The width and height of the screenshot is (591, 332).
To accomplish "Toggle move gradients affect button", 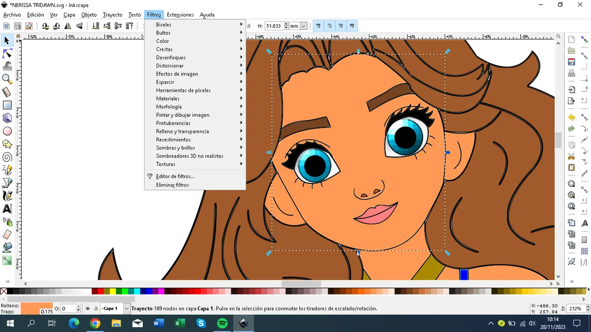I will click(x=340, y=26).
